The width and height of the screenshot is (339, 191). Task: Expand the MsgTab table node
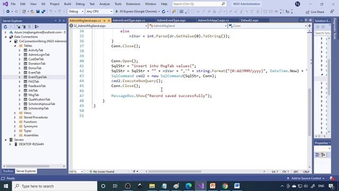pos(20,95)
